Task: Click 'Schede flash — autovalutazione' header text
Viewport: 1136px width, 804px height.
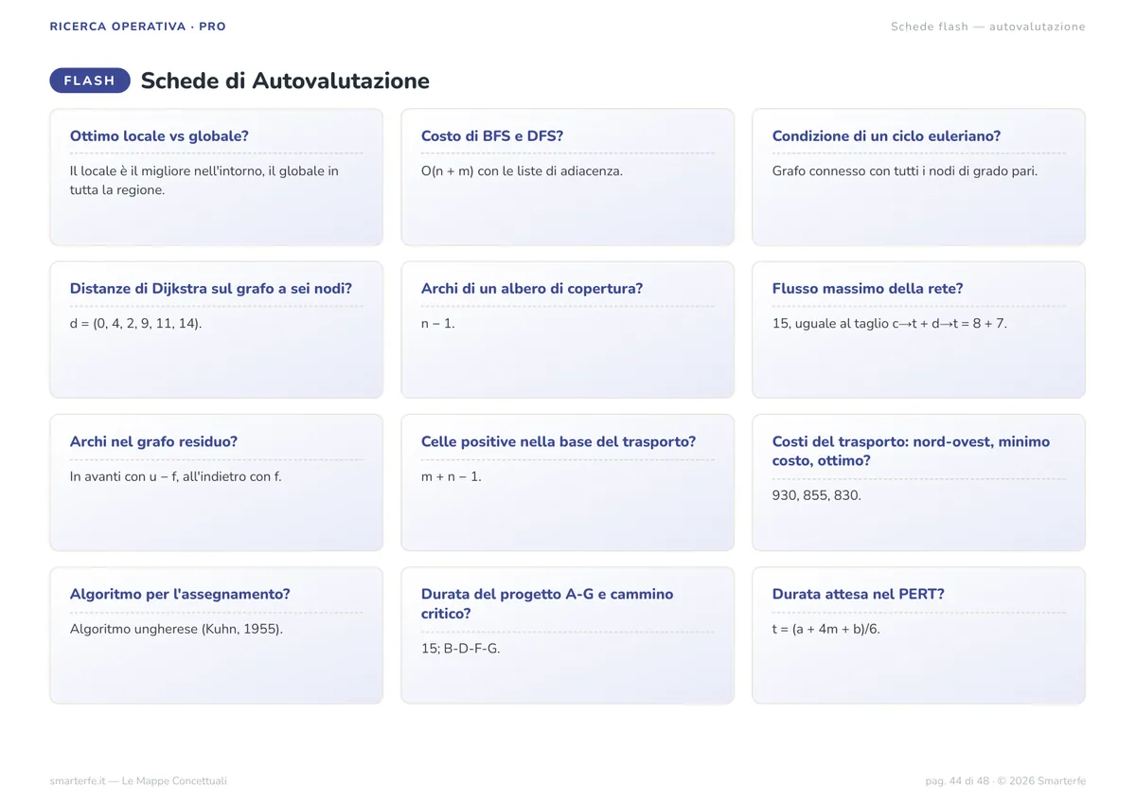Action: click(987, 27)
